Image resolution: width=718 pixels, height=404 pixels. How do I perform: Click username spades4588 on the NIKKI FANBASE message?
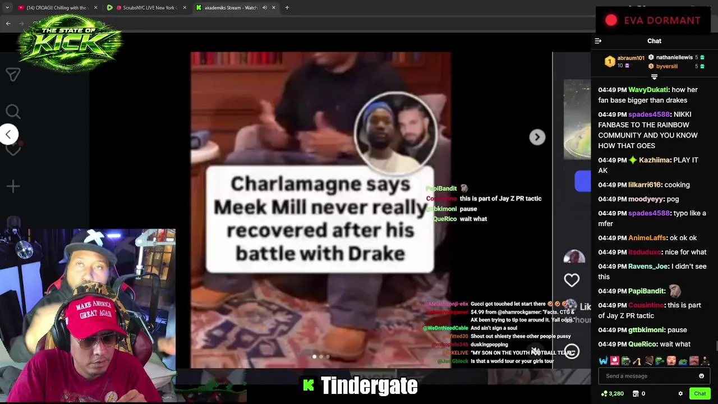tap(649, 114)
